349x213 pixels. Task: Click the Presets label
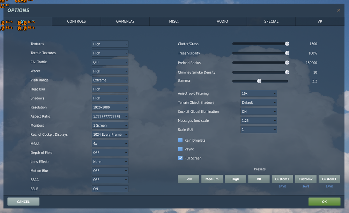[260, 169]
